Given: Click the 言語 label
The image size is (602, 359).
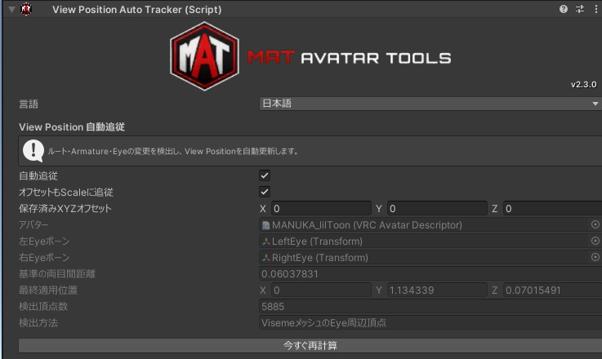Looking at the screenshot, I should pyautogui.click(x=29, y=104).
